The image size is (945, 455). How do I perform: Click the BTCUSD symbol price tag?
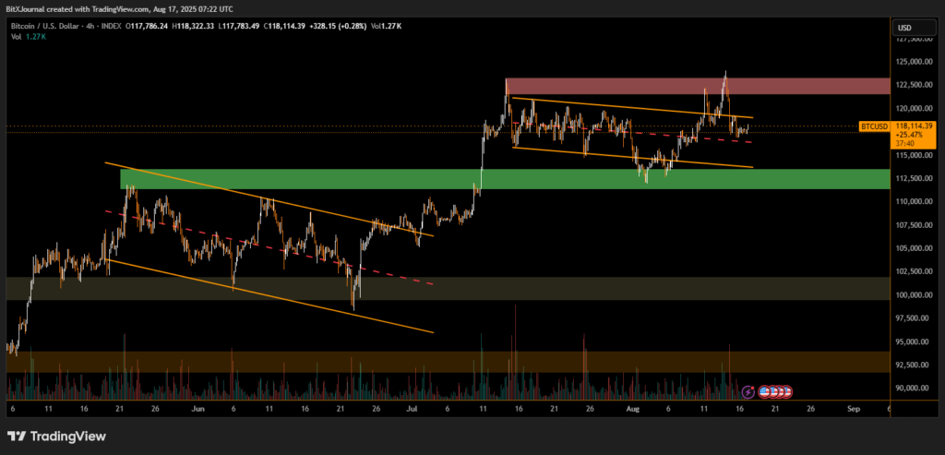tap(873, 126)
